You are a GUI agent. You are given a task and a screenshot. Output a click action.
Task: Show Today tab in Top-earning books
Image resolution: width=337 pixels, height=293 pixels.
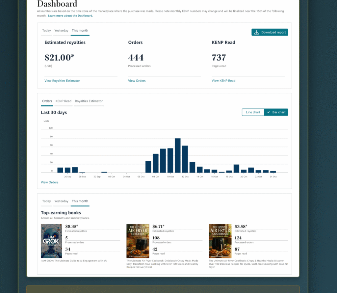(x=46, y=201)
